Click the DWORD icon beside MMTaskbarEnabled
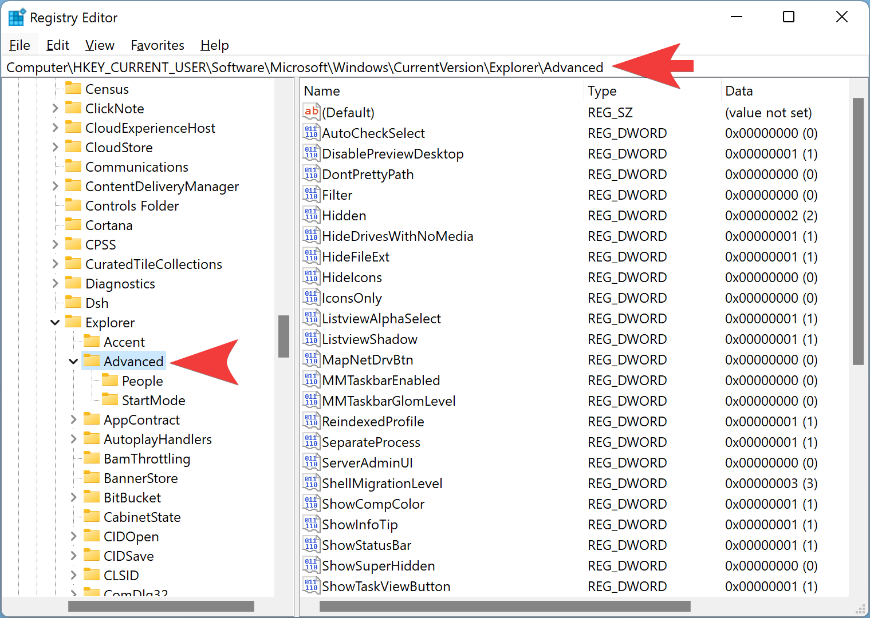The width and height of the screenshot is (870, 618). pos(311,379)
